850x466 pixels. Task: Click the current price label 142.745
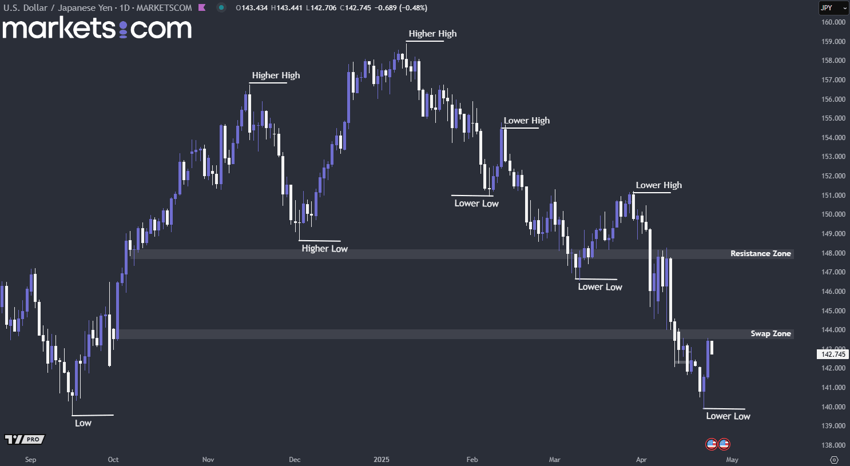pos(833,355)
